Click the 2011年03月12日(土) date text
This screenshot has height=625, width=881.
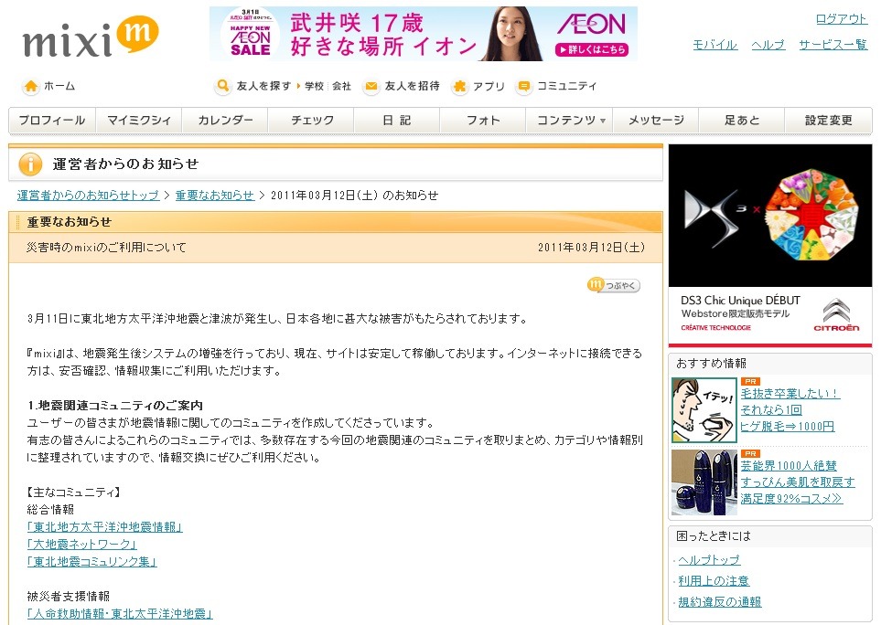591,248
